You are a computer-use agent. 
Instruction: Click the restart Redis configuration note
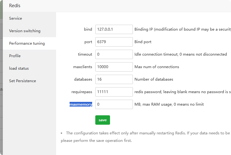click(x=146, y=137)
